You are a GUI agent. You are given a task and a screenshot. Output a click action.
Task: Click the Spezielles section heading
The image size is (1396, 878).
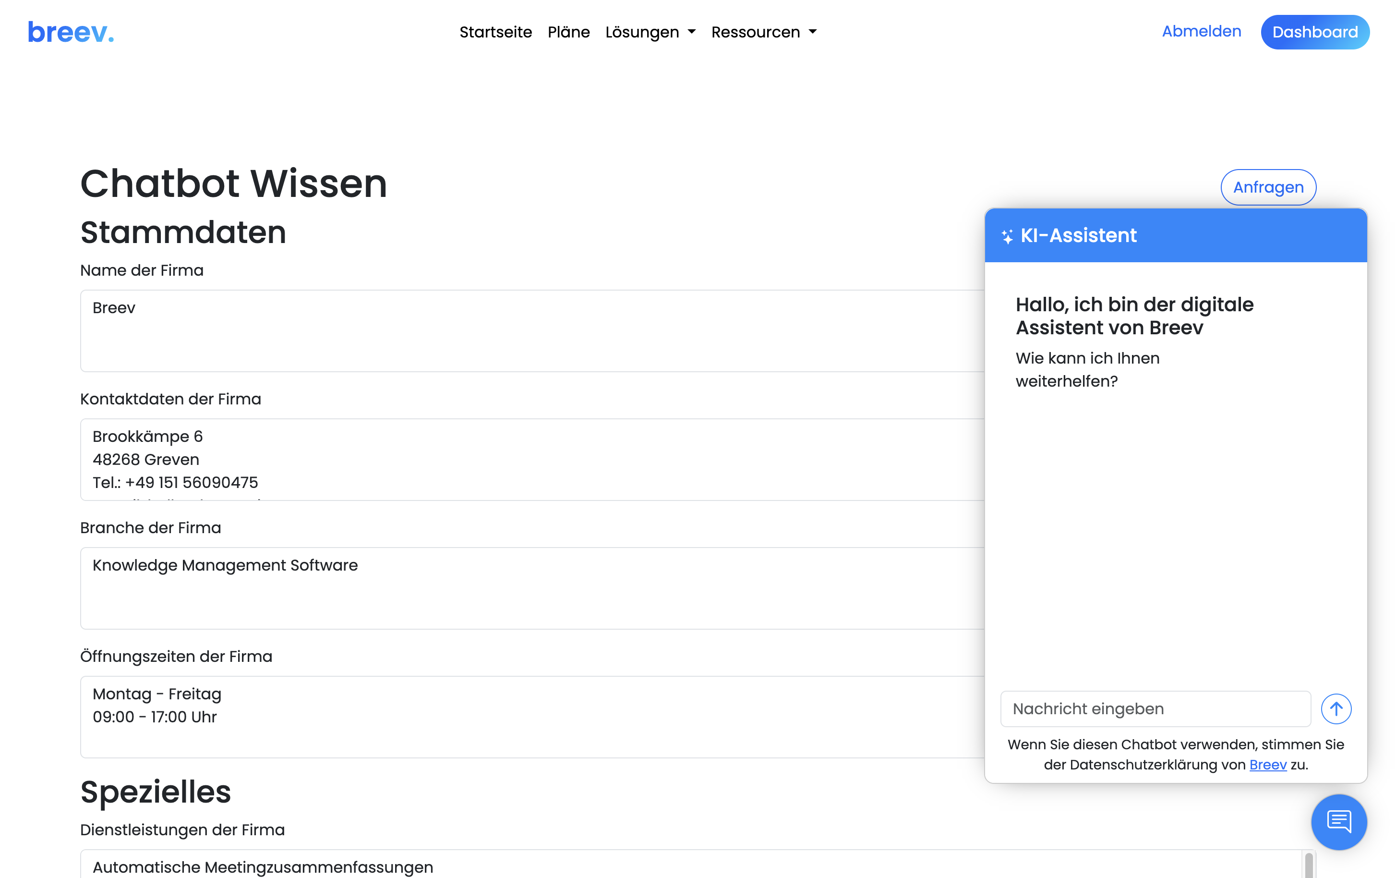(x=156, y=792)
